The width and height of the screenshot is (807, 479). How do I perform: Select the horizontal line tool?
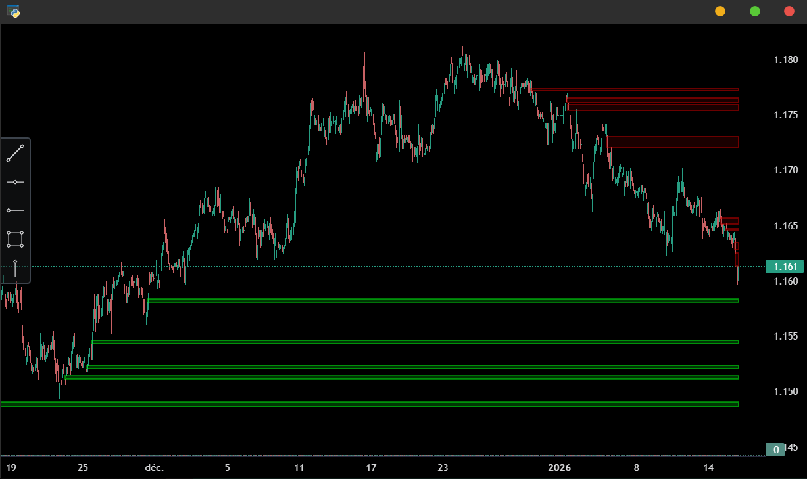pyautogui.click(x=15, y=182)
